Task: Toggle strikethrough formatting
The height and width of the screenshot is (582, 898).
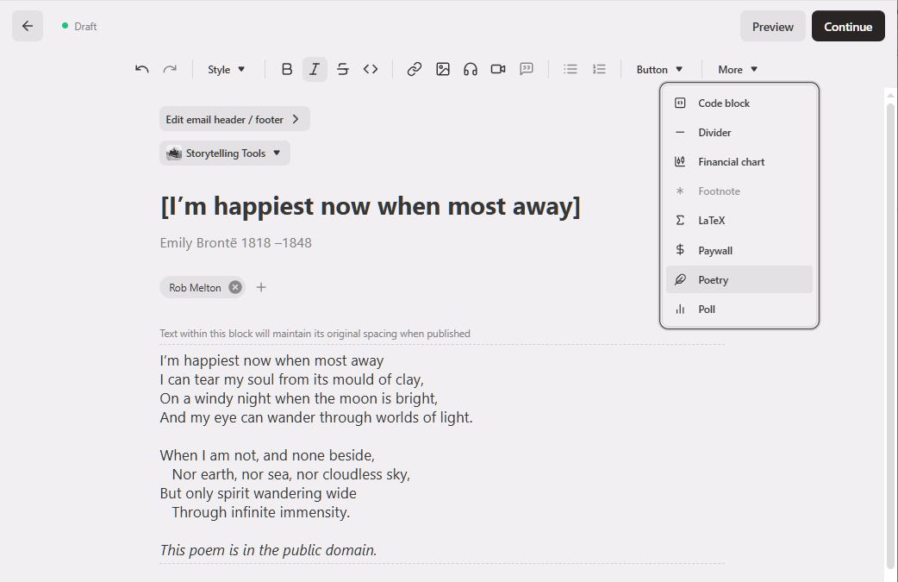Action: tap(342, 69)
